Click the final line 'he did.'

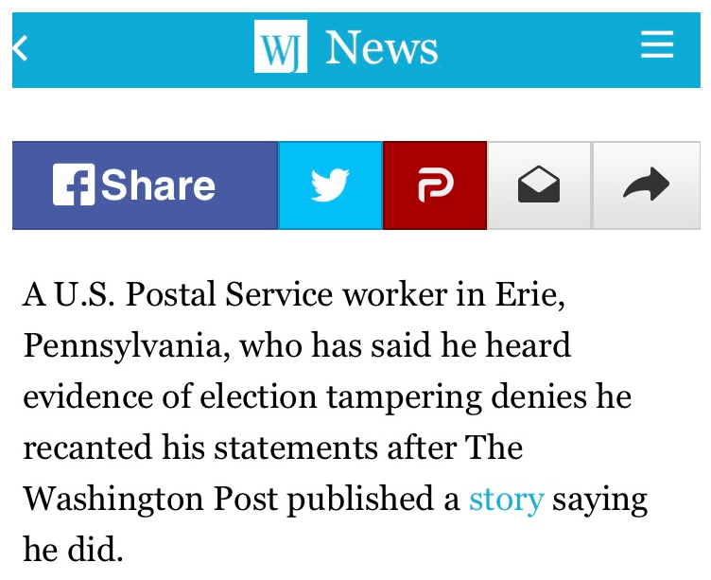(x=73, y=550)
